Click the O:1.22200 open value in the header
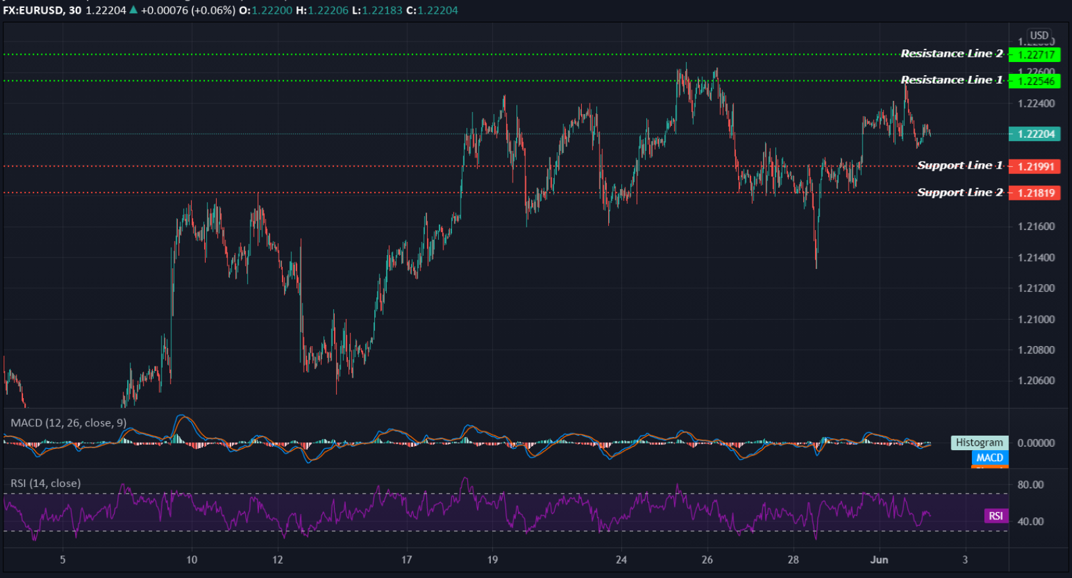Viewport: 1072px width, 578px height. click(266, 11)
